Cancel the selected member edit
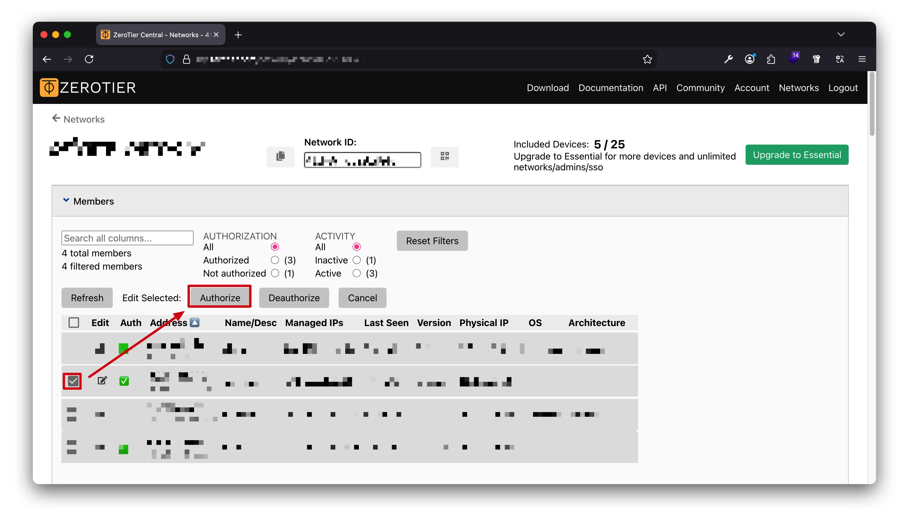This screenshot has height=528, width=909. pos(363,298)
